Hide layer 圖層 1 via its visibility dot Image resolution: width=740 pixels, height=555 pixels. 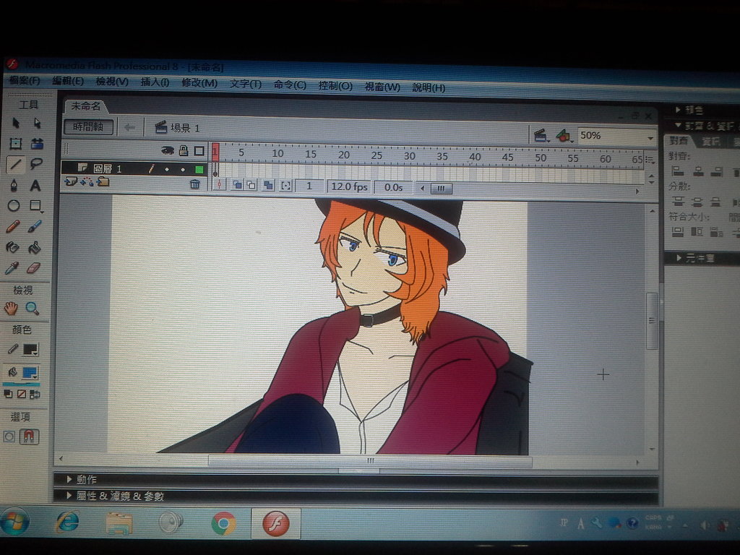pyautogui.click(x=167, y=169)
